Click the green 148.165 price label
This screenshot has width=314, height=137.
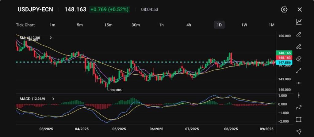point(284,53)
